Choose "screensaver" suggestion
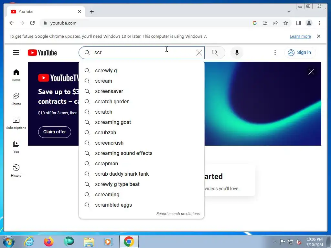 [142, 91]
